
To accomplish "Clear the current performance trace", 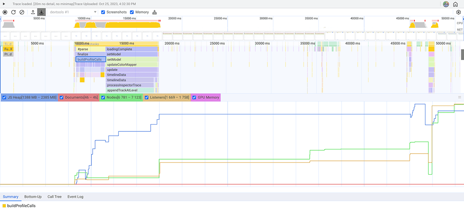I will 22,12.
